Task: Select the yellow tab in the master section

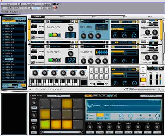Action: click(143, 80)
